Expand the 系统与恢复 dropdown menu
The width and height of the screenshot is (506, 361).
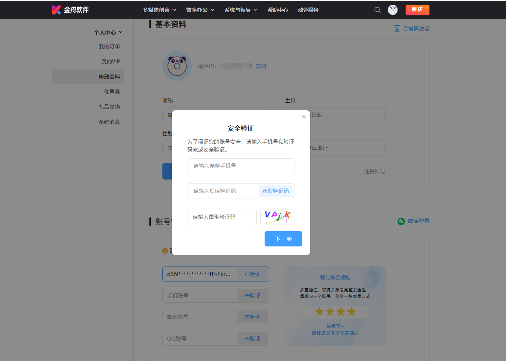241,10
